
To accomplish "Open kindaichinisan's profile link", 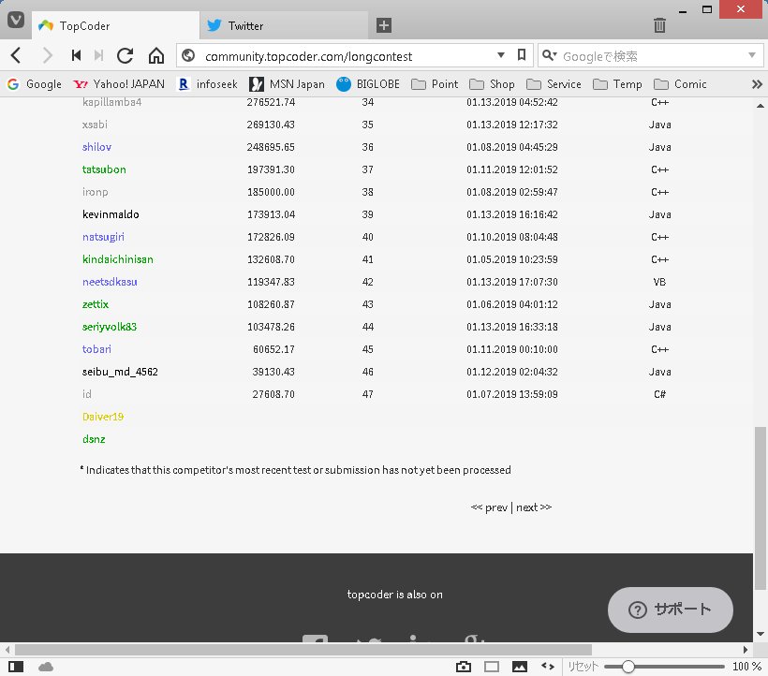I will coord(118,259).
